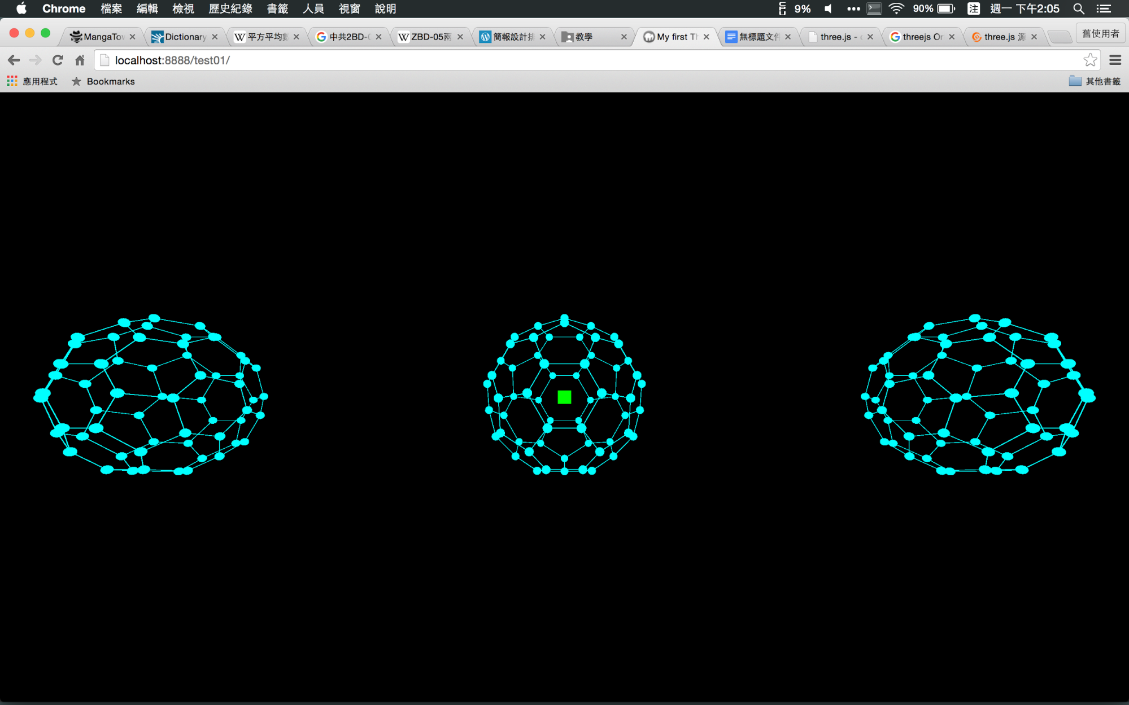1129x705 pixels.
Task: Open the Bookmarks bar folder
Action: pos(103,81)
